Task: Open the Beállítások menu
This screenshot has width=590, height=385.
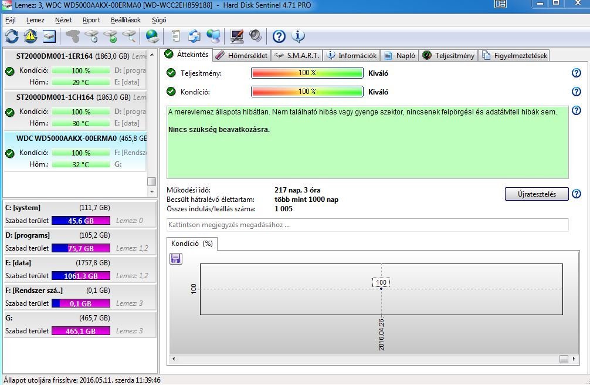Action: click(126, 20)
